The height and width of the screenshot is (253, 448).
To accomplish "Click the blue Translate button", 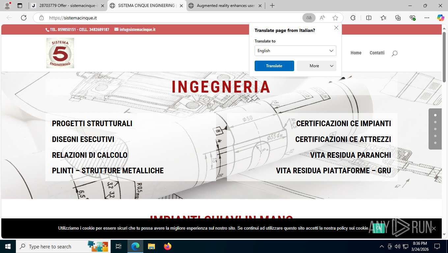I will point(274,66).
